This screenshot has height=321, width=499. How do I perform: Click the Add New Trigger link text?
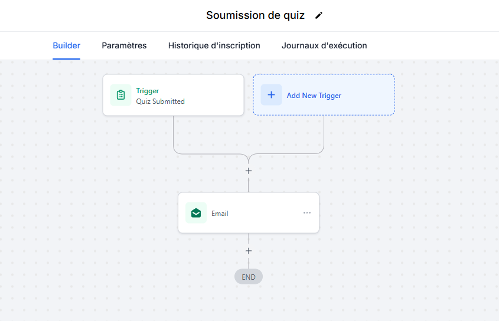pyautogui.click(x=314, y=96)
